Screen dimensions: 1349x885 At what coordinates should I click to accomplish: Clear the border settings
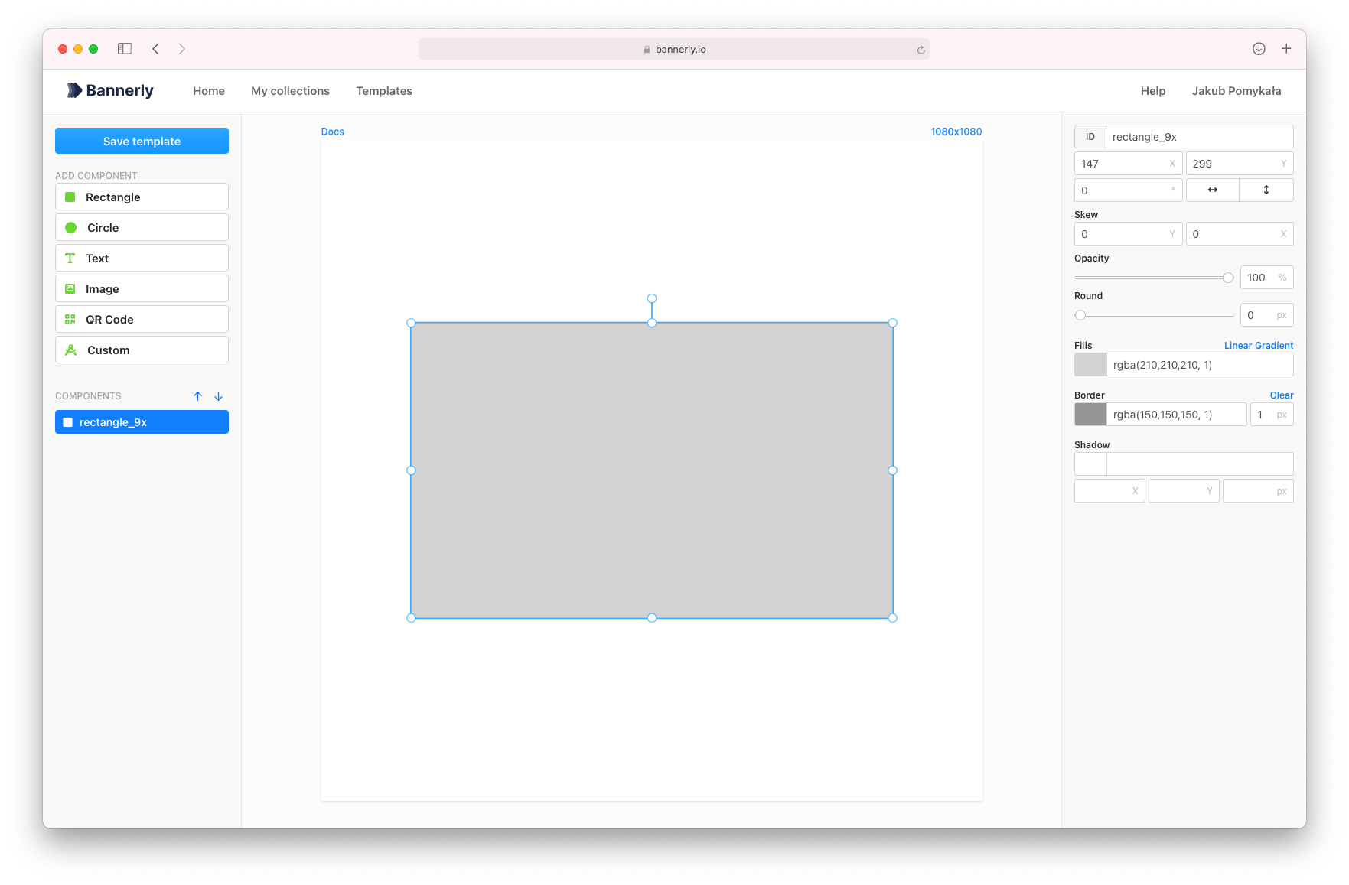[x=1282, y=395]
